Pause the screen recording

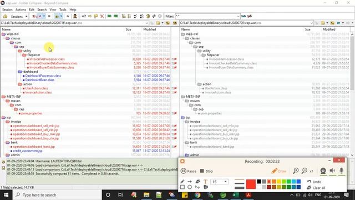click(x=189, y=171)
